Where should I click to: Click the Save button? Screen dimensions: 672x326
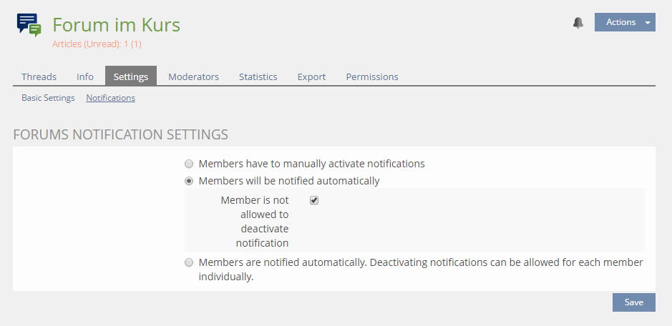[633, 302]
